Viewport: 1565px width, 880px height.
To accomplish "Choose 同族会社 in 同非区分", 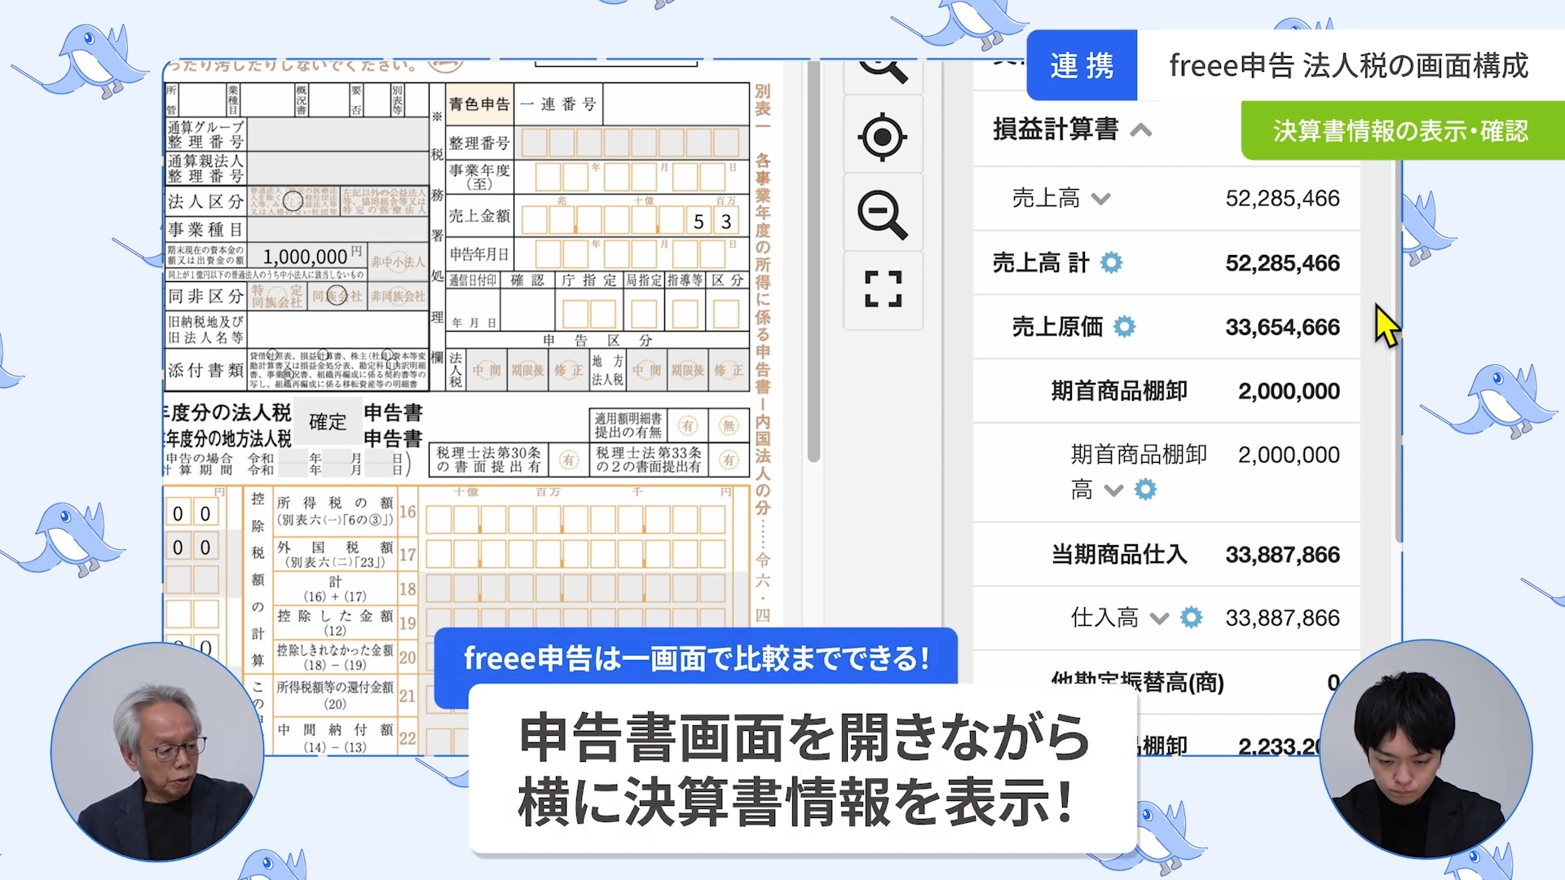I will click(337, 296).
